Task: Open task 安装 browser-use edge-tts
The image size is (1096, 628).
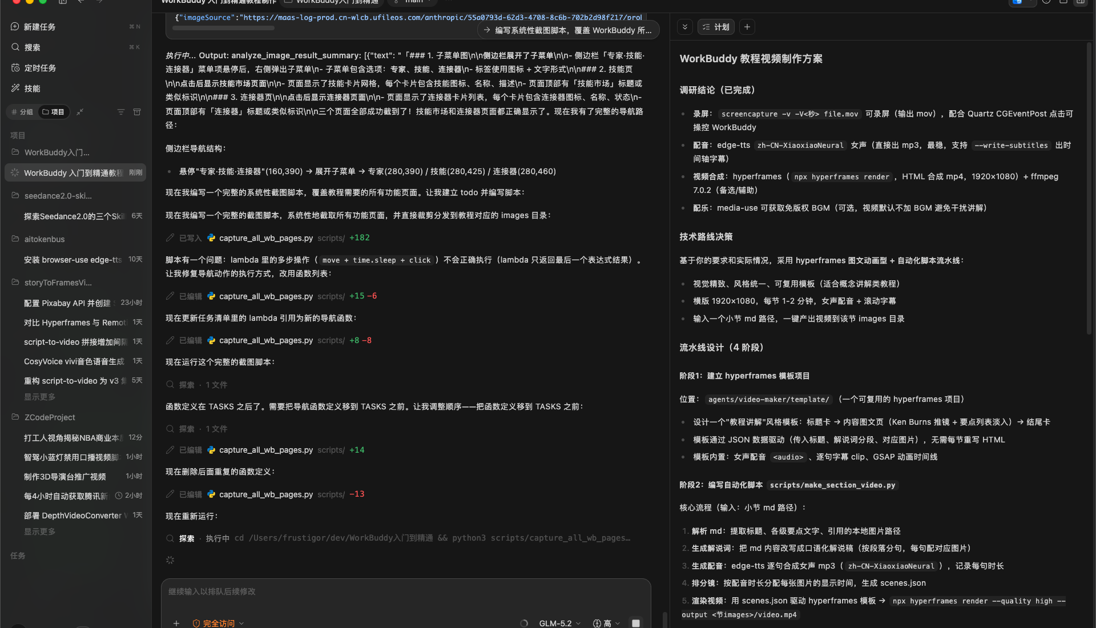Action: pyautogui.click(x=75, y=260)
